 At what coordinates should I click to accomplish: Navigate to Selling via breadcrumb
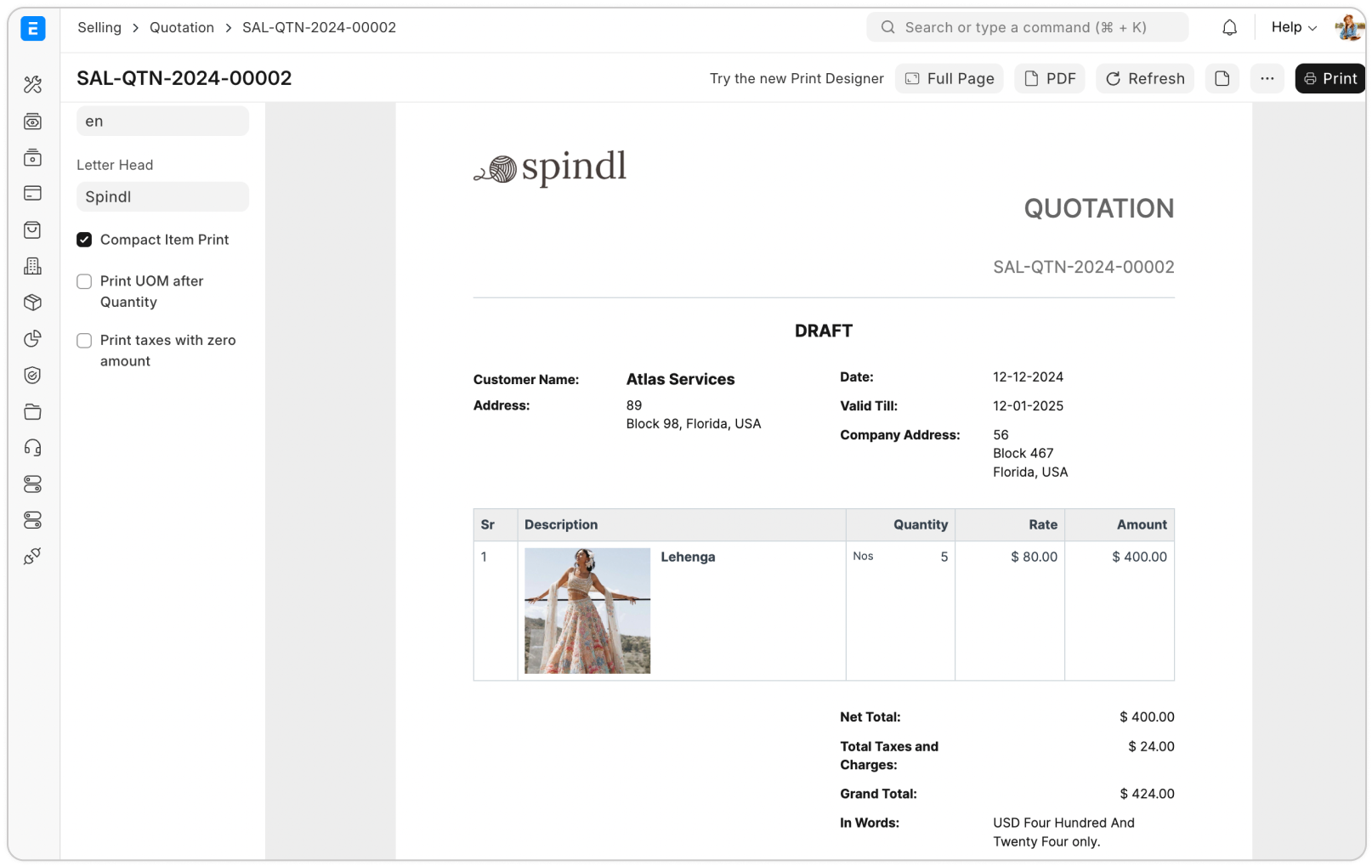click(99, 27)
